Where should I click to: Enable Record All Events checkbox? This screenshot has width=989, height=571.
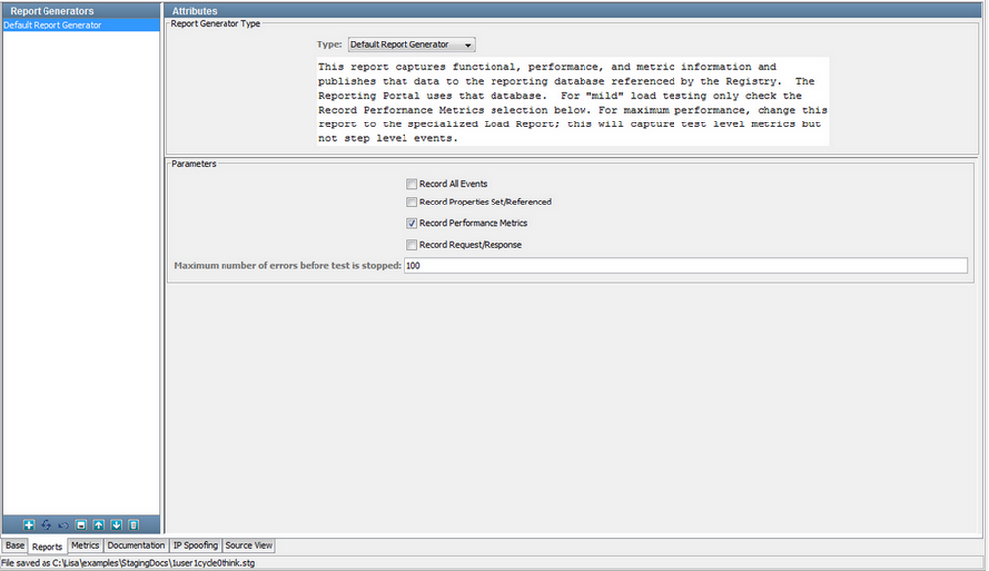411,184
